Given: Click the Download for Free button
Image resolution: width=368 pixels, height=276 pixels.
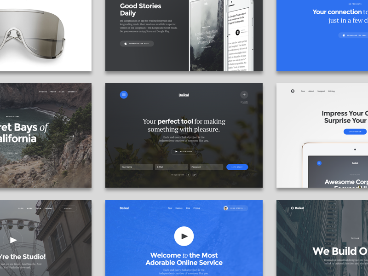Looking at the screenshot, I should [x=353, y=35].
